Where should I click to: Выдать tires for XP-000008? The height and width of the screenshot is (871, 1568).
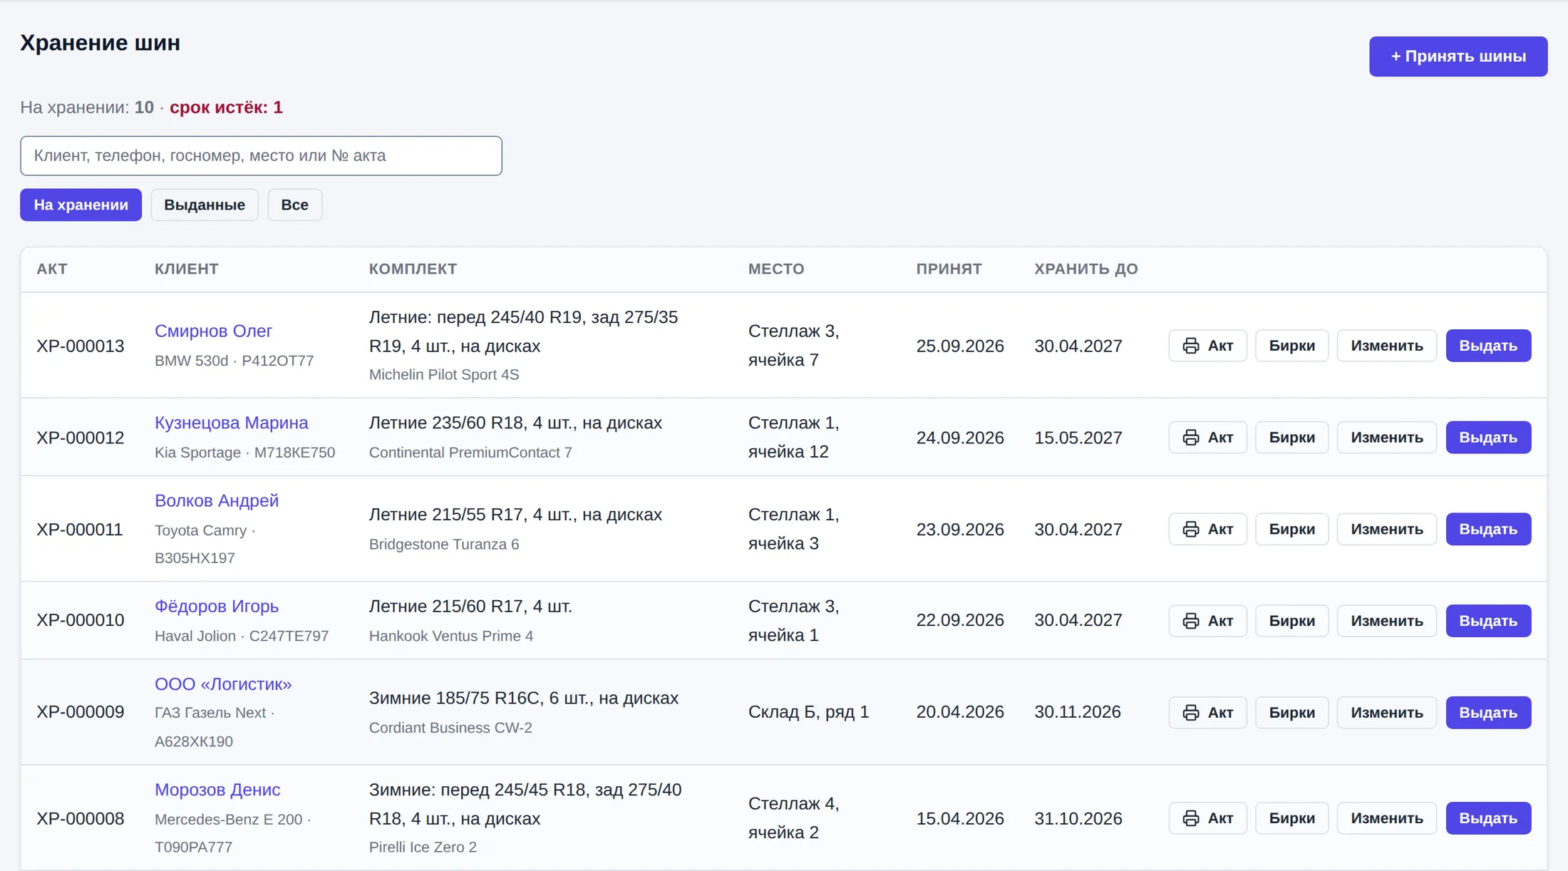pyautogui.click(x=1488, y=818)
